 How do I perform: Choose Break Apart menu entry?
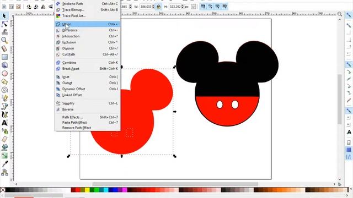click(x=88, y=69)
